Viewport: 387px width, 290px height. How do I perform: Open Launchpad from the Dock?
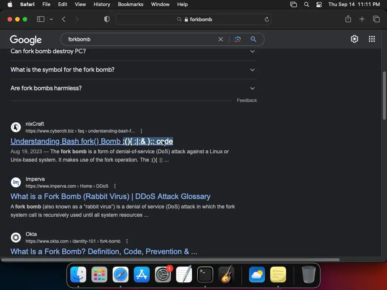point(99,275)
